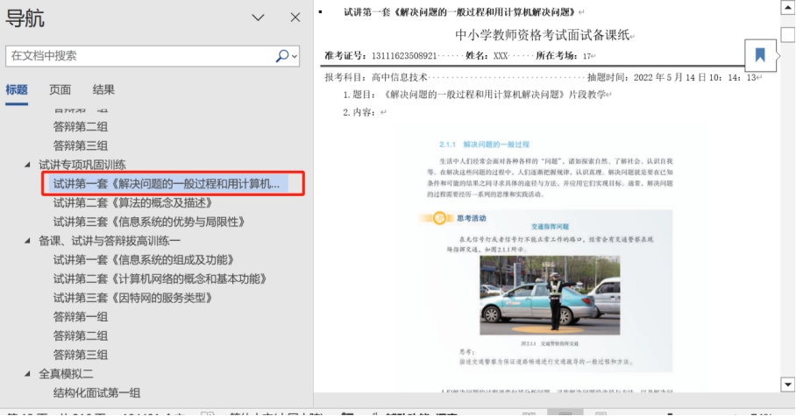Click the magnifier search icon in the navigation box

tap(282, 55)
